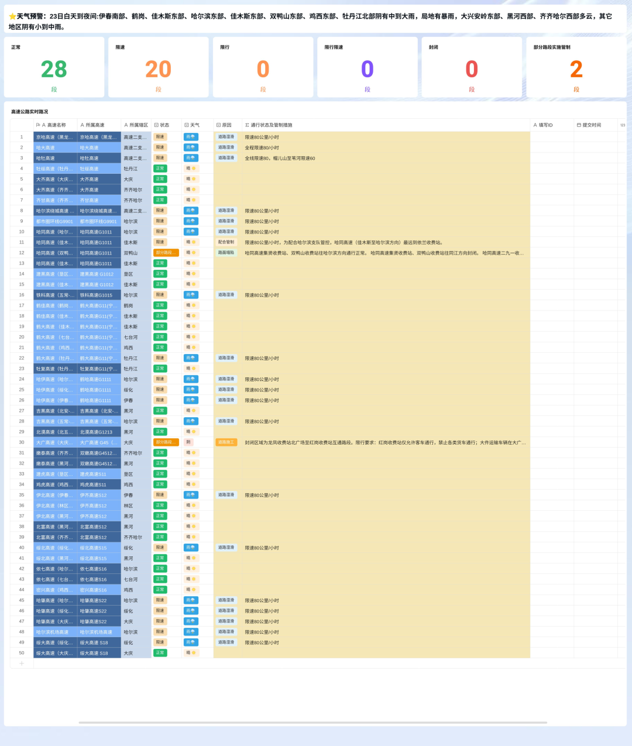Viewport: 632px width, 746px height.
Task: Click the 道路施工 reason tag in row 30
Action: pyautogui.click(x=226, y=442)
